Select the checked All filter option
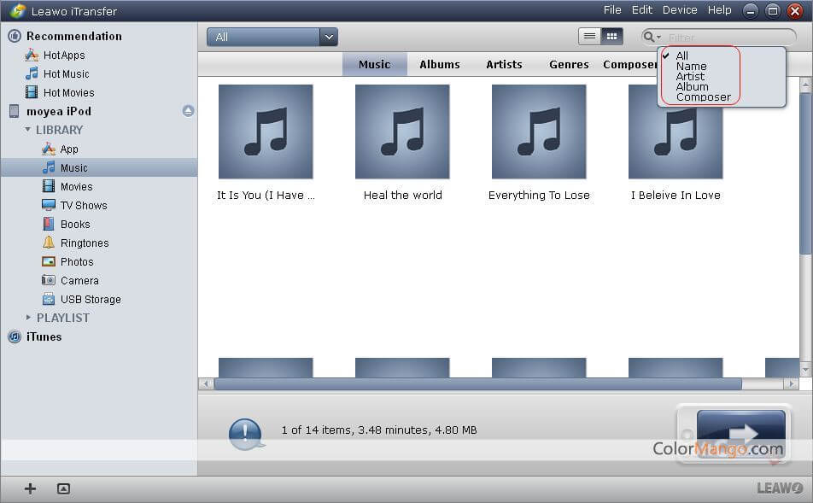 tap(681, 56)
